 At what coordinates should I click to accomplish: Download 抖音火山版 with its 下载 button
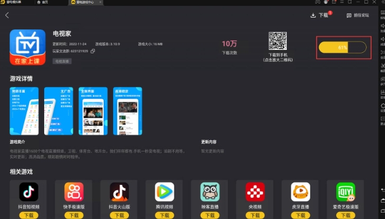click(120, 215)
